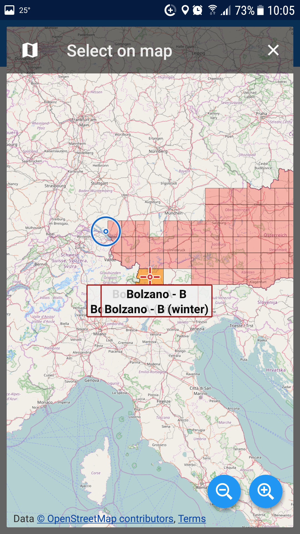Select the Bolzano - B map label

[x=156, y=294]
